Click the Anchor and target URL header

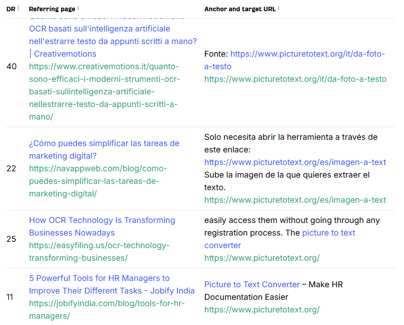coord(240,9)
